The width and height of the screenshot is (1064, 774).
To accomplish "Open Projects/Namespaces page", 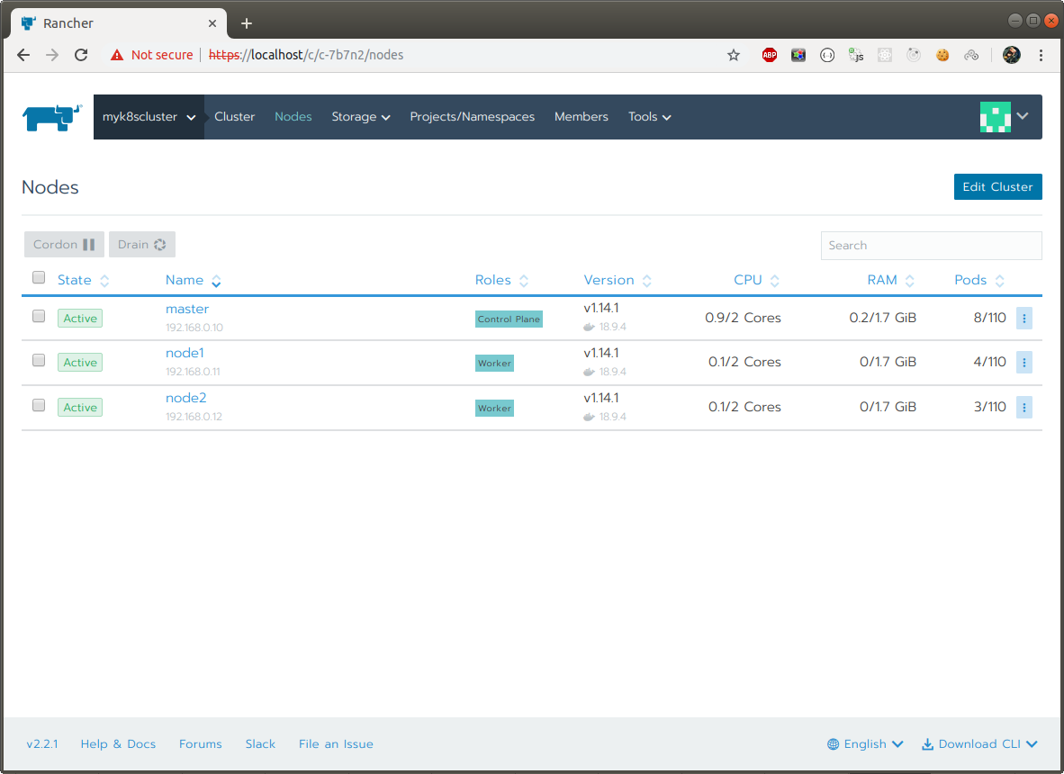I will [x=473, y=117].
